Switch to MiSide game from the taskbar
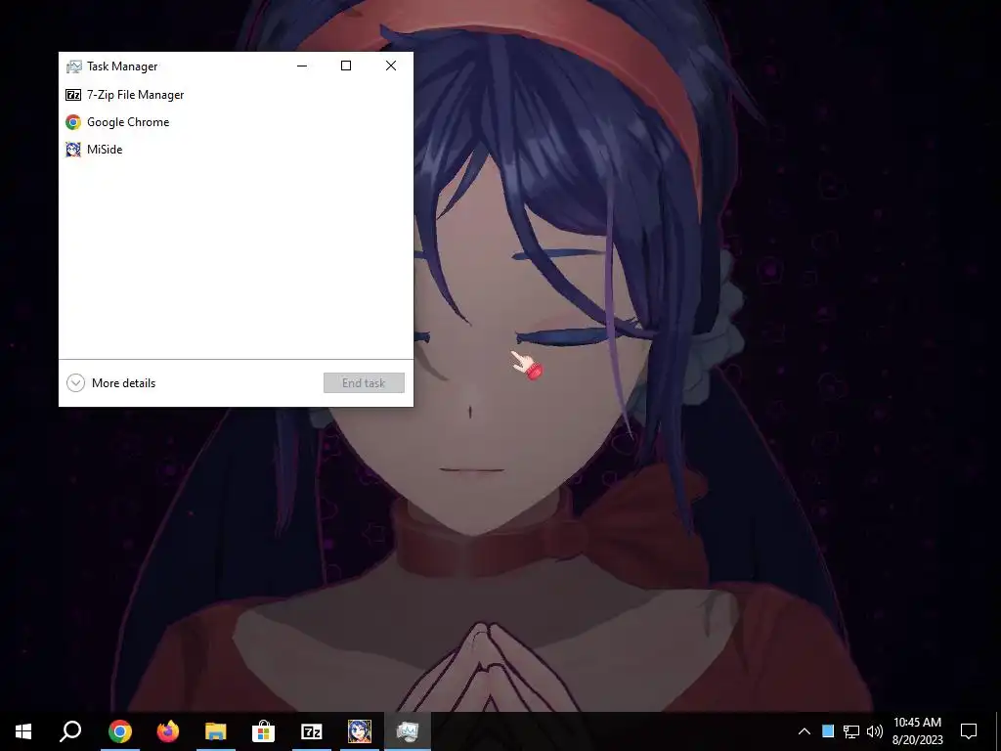 (360, 731)
